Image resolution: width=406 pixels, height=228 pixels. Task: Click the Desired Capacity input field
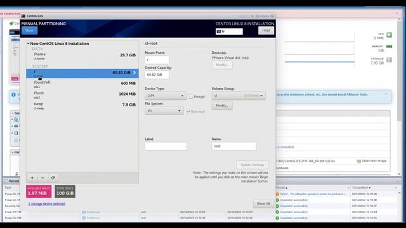click(157, 75)
